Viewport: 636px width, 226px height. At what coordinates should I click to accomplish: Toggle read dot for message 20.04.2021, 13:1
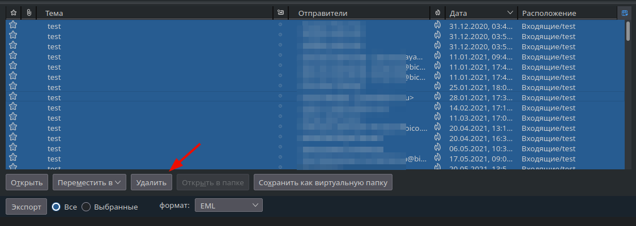280,126
